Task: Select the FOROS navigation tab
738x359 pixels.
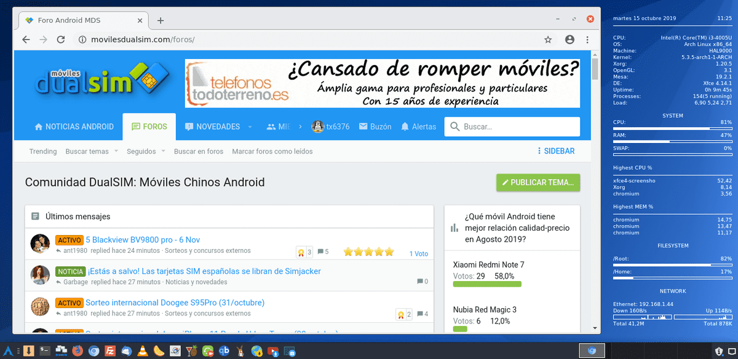Action: (149, 126)
